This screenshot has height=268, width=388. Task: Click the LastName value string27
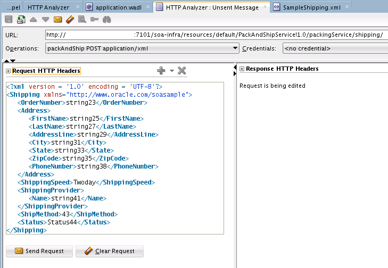(81, 127)
